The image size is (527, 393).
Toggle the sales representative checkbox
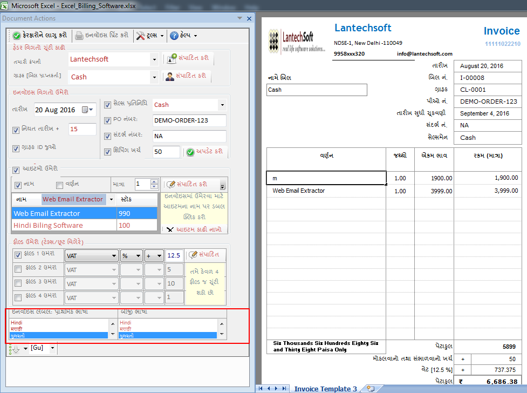click(x=107, y=105)
